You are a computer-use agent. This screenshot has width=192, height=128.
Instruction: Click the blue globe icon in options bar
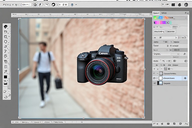coord(72,5)
